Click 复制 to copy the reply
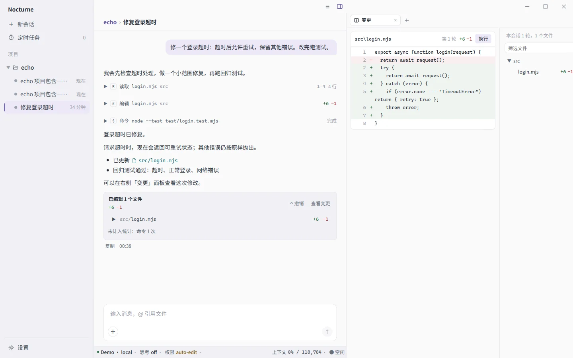This screenshot has width=573, height=358. pyautogui.click(x=110, y=246)
